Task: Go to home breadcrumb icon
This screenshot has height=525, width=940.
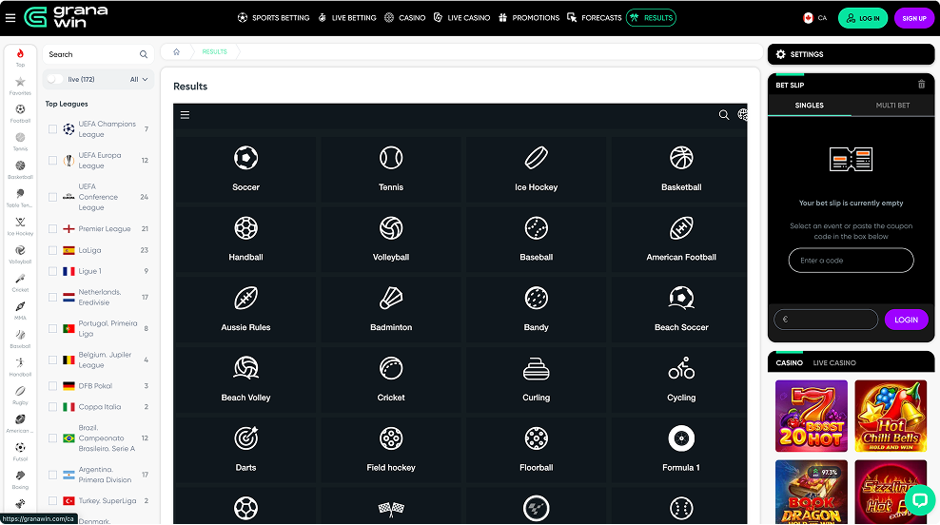Action: (176, 51)
